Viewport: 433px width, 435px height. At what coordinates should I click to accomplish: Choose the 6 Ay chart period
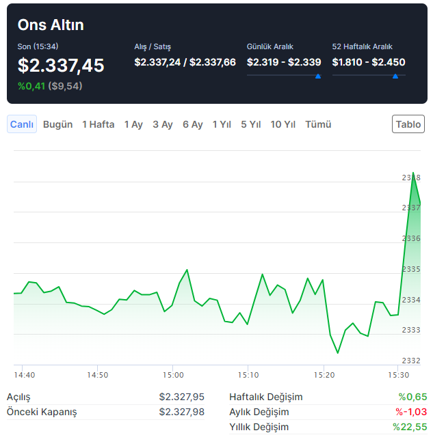193,124
